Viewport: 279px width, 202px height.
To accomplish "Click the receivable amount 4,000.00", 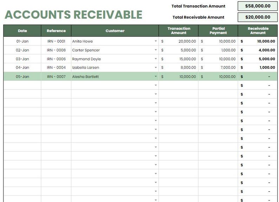I will coord(258,50).
